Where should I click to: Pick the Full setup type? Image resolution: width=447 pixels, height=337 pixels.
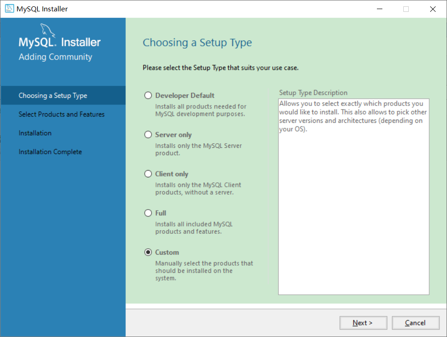[x=148, y=213]
